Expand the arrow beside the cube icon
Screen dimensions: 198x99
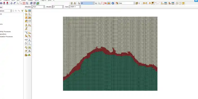tap(139, 3)
